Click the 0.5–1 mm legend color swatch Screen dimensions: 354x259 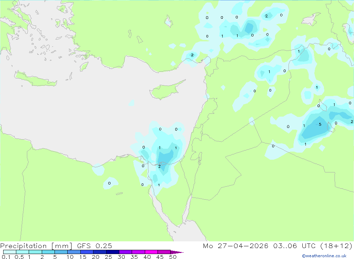coord(23,252)
